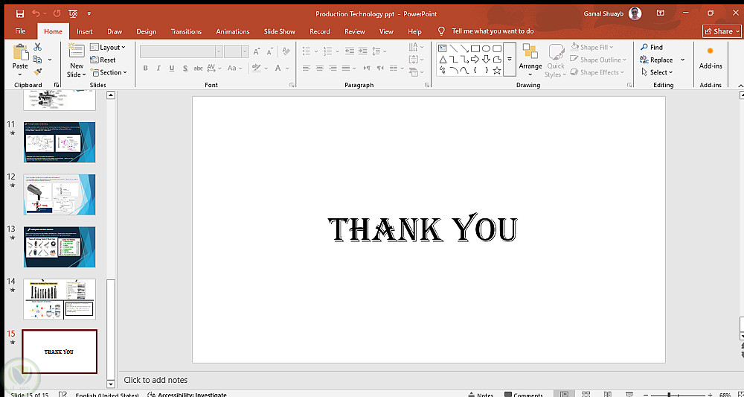The image size is (744, 397).
Task: Expand the shapes gallery More arrow
Action: pos(510,60)
